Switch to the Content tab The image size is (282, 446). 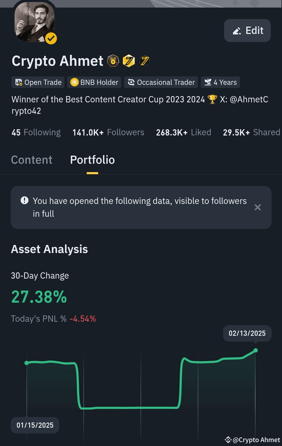pos(31,160)
